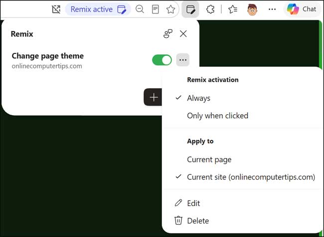The height and width of the screenshot is (237, 324).
Task: Add page to favorites with star icon
Action: click(170, 9)
